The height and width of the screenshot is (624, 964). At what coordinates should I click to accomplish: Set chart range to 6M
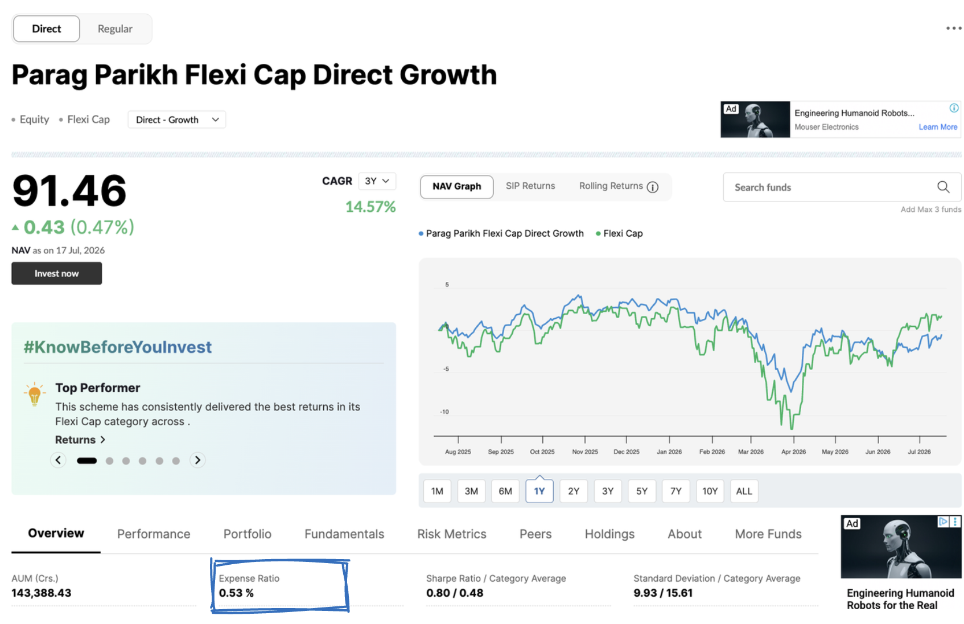[505, 491]
